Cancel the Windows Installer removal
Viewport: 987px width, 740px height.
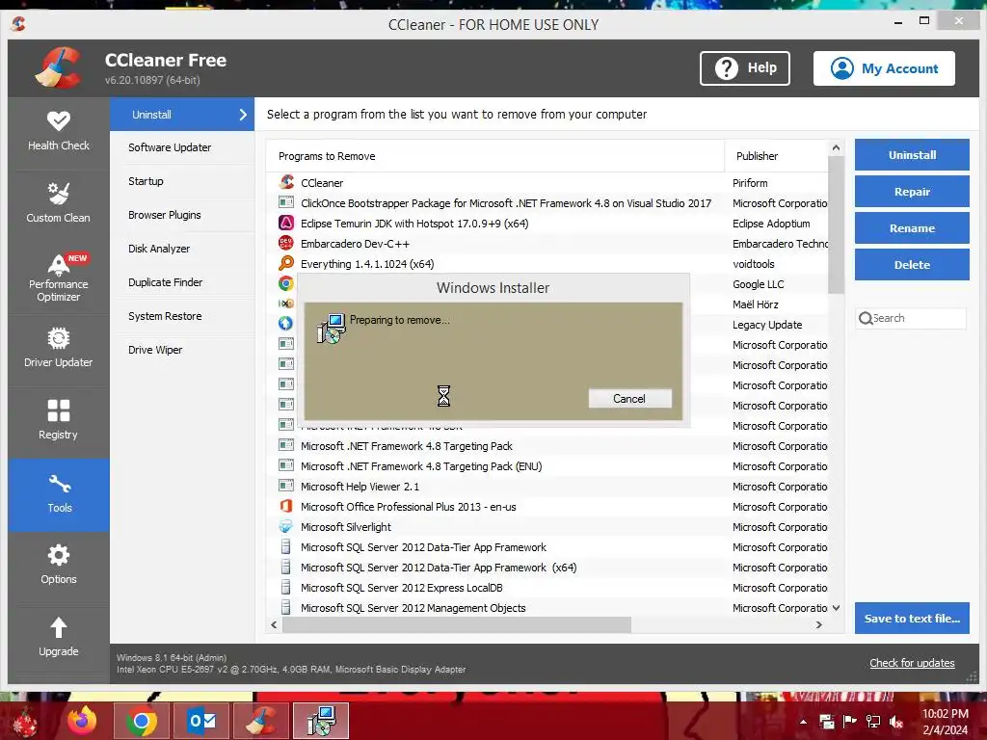(x=629, y=398)
